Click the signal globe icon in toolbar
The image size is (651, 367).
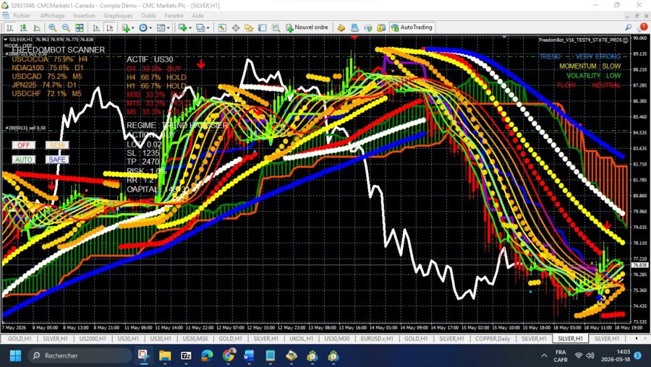point(368,27)
